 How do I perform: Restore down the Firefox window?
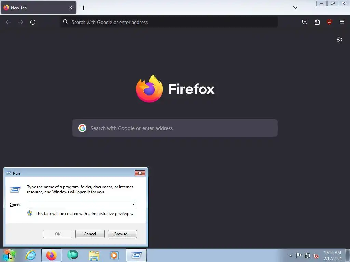(333, 4)
